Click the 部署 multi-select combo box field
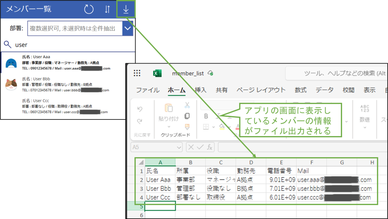The width and height of the screenshot is (388, 219). [80, 28]
